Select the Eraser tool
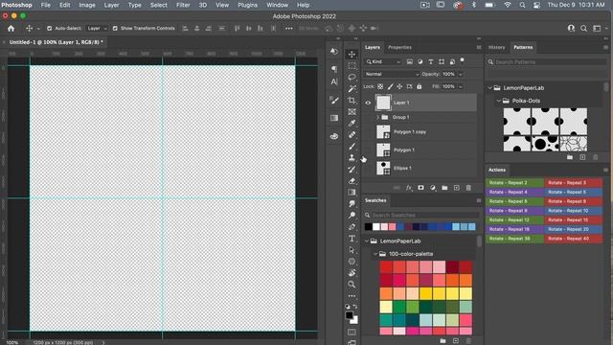Screen dimensions: 613x345 pyautogui.click(x=352, y=181)
